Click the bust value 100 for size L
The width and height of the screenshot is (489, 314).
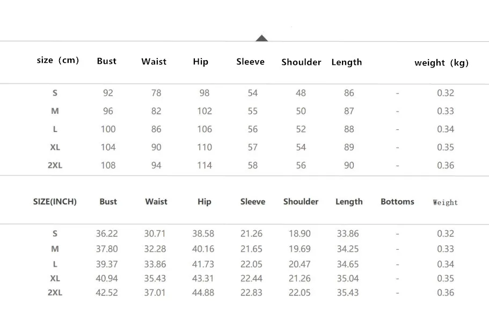pyautogui.click(x=108, y=129)
